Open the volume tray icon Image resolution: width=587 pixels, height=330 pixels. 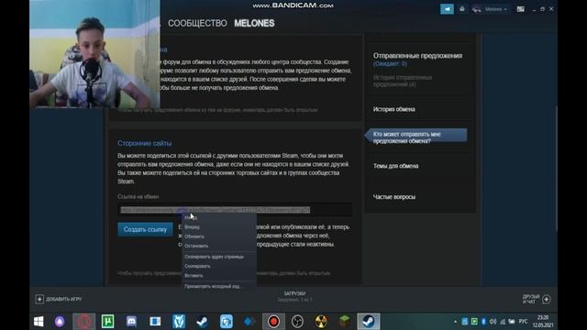(x=493, y=322)
